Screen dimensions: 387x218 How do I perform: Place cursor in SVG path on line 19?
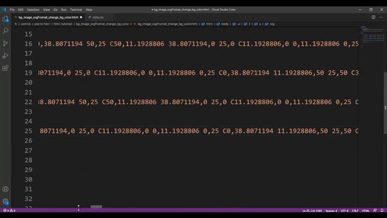198,73
